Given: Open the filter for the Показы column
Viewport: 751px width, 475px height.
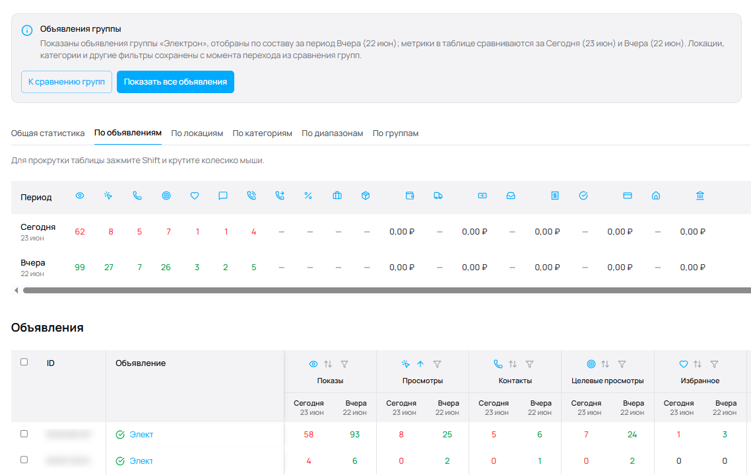Looking at the screenshot, I should coord(344,364).
